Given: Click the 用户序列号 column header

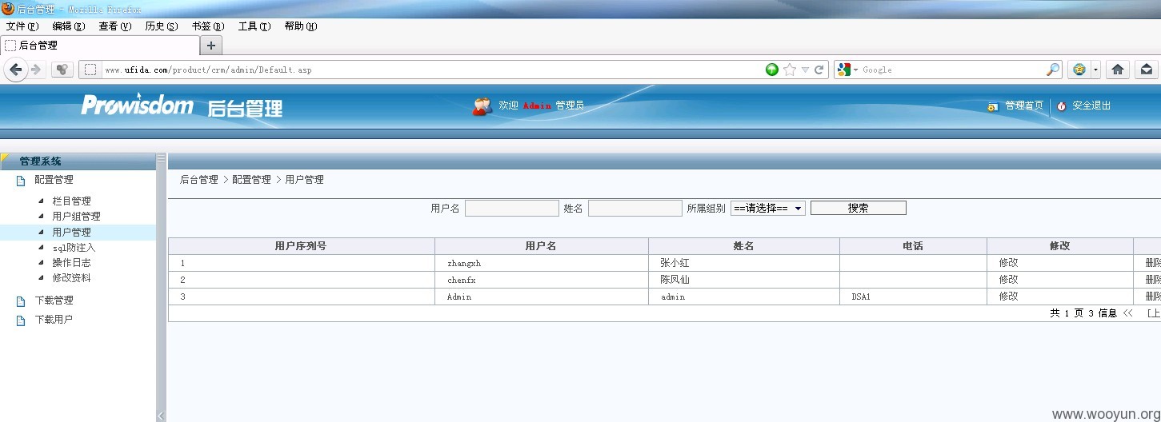Looking at the screenshot, I should pyautogui.click(x=301, y=246).
